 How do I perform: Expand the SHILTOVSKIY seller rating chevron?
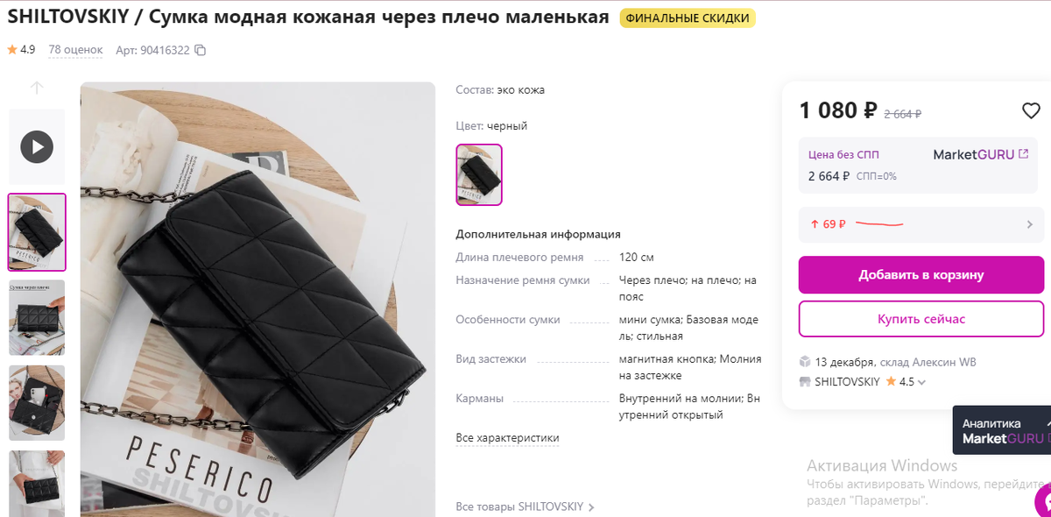tap(921, 383)
